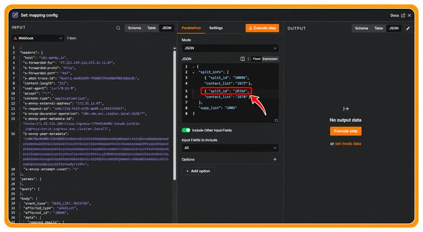
Task: Show output as Table view
Action: tap(378, 28)
